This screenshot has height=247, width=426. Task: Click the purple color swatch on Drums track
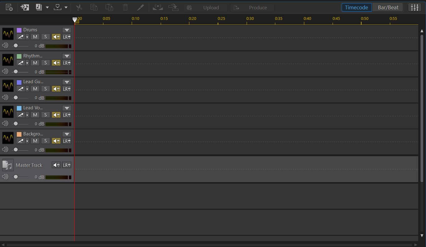(x=19, y=30)
